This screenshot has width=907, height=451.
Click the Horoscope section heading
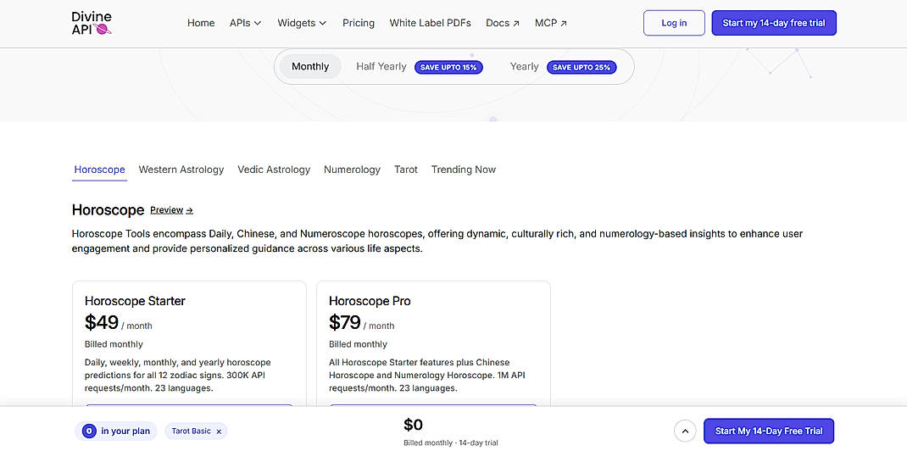pos(108,210)
